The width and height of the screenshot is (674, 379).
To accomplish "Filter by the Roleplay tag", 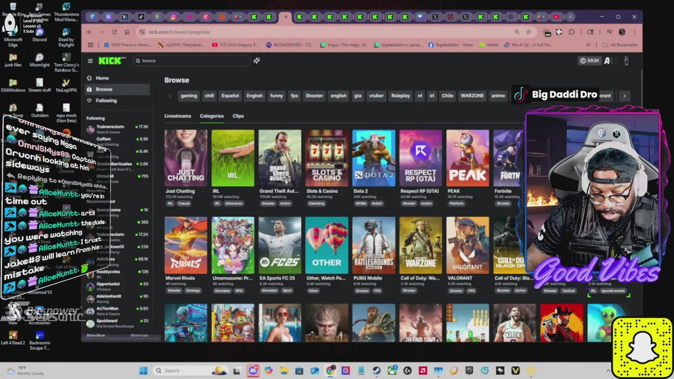I will click(401, 96).
